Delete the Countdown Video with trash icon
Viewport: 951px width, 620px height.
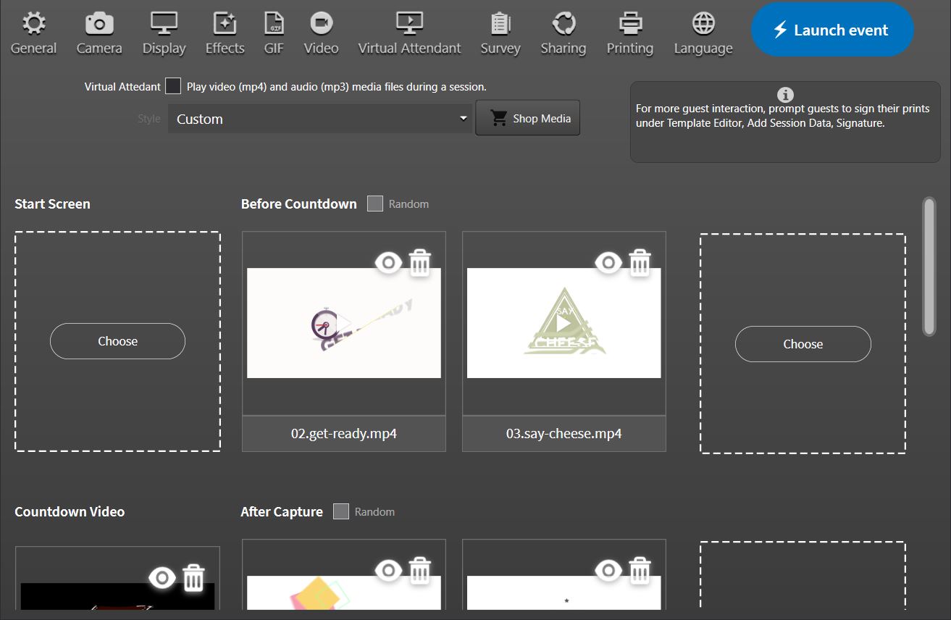click(193, 578)
